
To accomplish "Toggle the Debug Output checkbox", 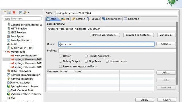I will point(61,61).
